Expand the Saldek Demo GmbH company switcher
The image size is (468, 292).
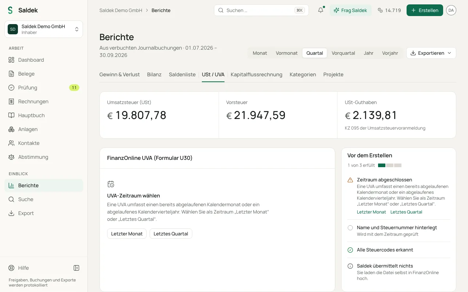click(x=44, y=29)
